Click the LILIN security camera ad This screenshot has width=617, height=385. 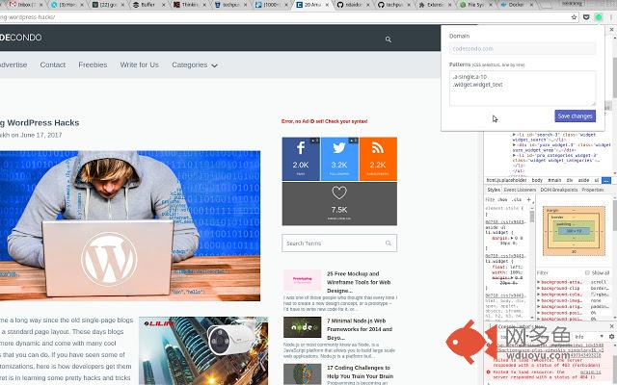(203, 350)
